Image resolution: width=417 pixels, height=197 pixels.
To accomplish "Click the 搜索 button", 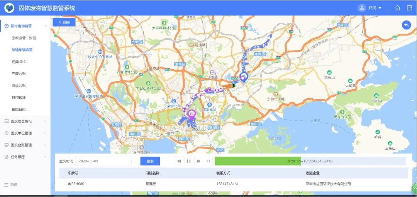I will point(150,161).
